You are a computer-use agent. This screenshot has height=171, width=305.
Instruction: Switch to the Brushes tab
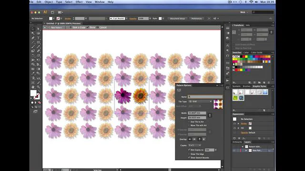pos(246,86)
